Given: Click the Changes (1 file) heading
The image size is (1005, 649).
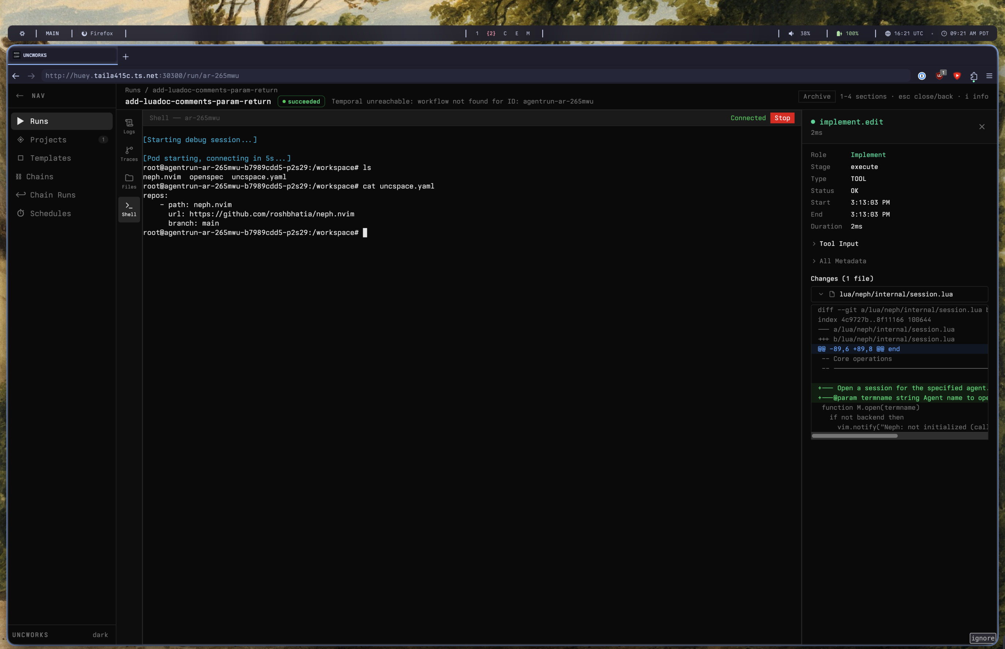Looking at the screenshot, I should coord(842,278).
